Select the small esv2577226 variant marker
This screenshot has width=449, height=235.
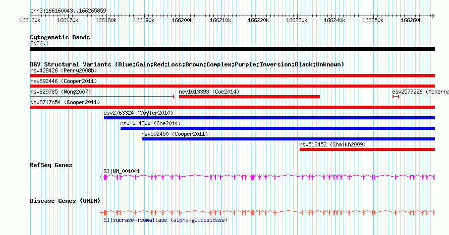pos(396,97)
